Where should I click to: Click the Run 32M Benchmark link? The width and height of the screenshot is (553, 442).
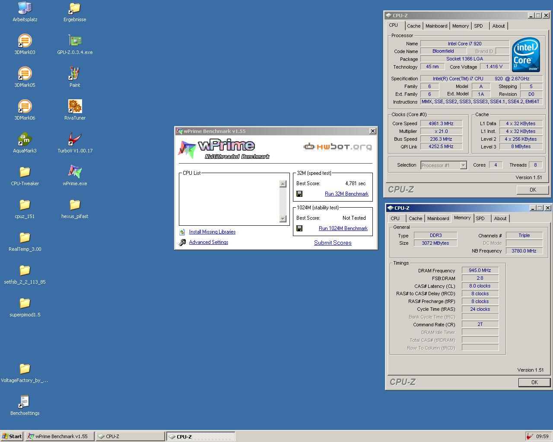click(x=346, y=194)
